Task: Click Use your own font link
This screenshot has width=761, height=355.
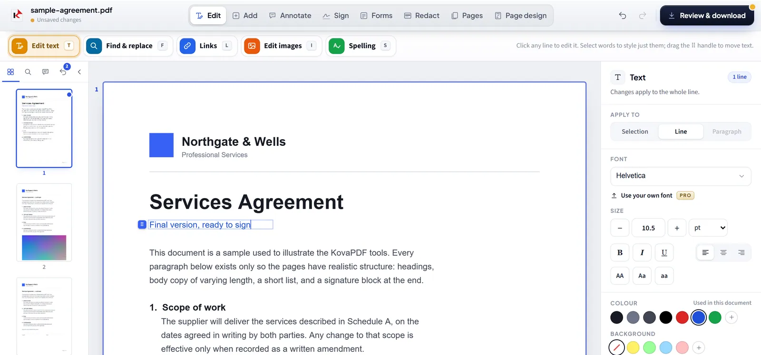Action: (x=646, y=195)
